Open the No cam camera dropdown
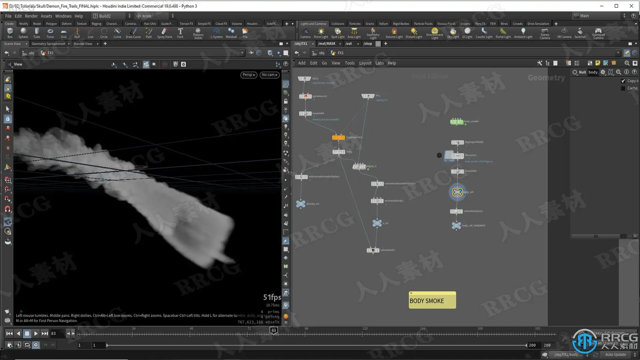The image size is (640, 360). [269, 75]
